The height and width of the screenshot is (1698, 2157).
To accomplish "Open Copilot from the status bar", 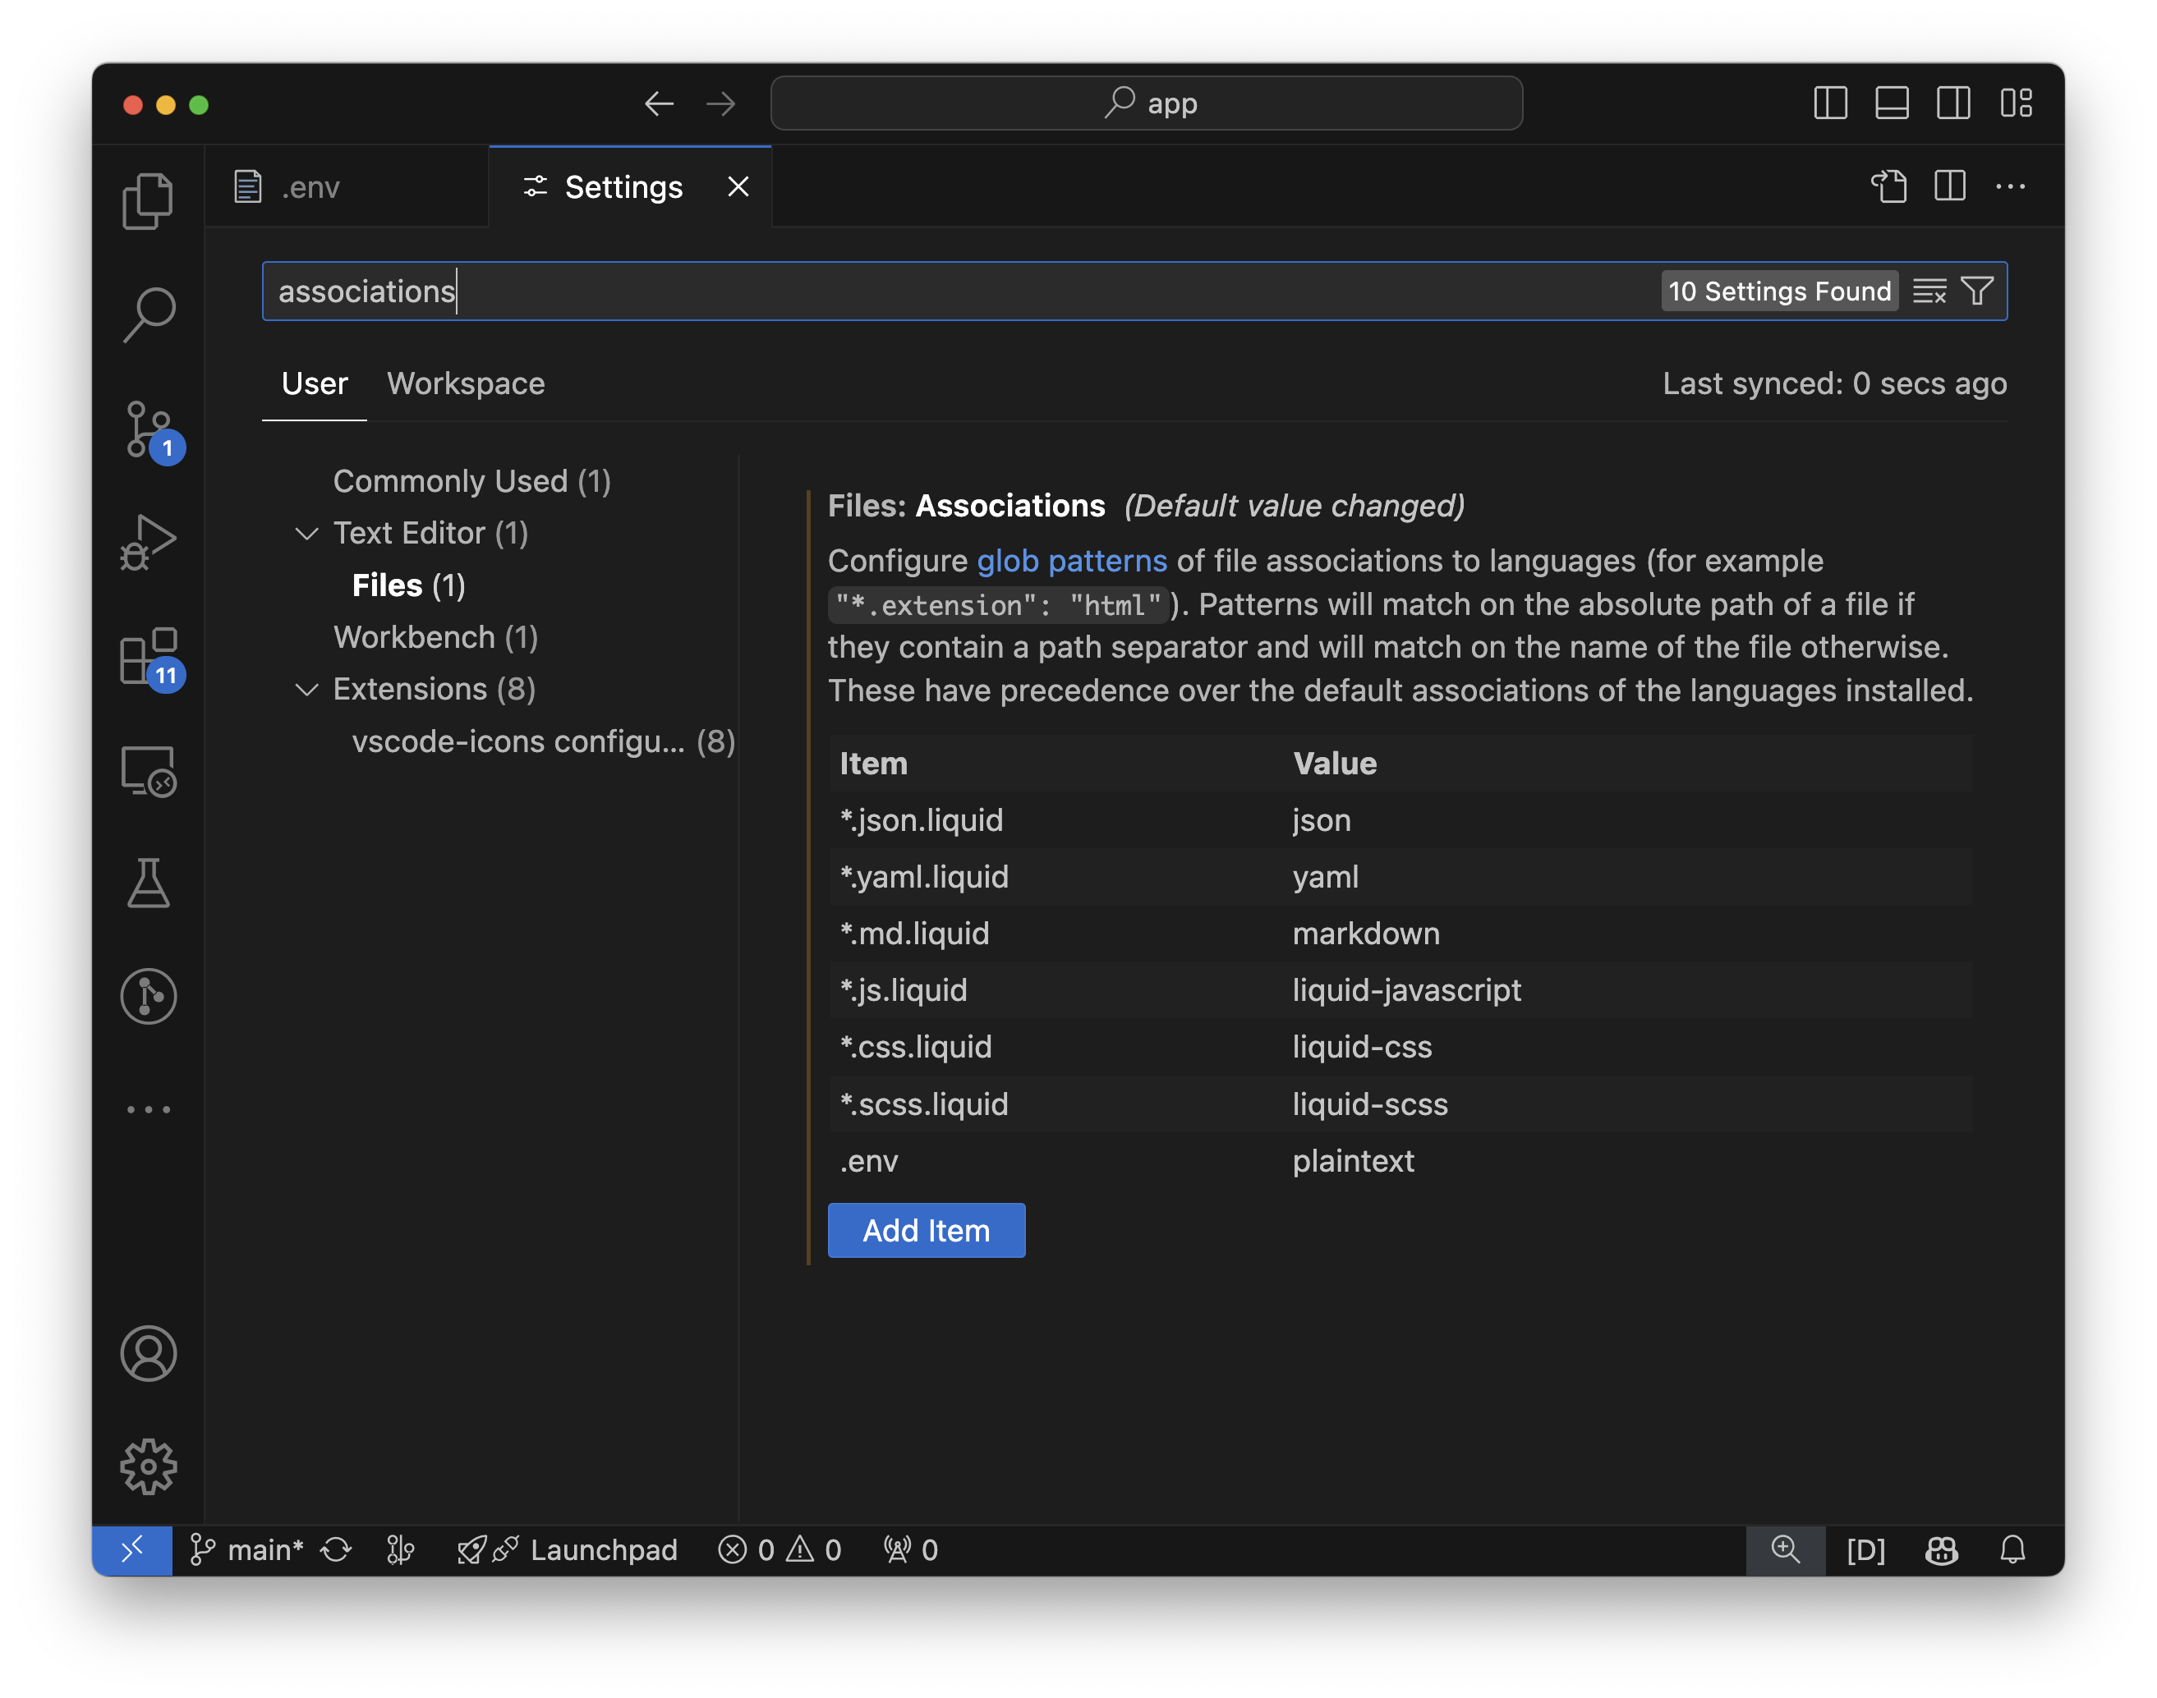I will (1940, 1550).
